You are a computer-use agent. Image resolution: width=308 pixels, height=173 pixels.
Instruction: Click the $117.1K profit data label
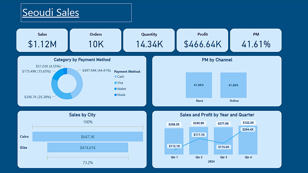(x=199, y=135)
